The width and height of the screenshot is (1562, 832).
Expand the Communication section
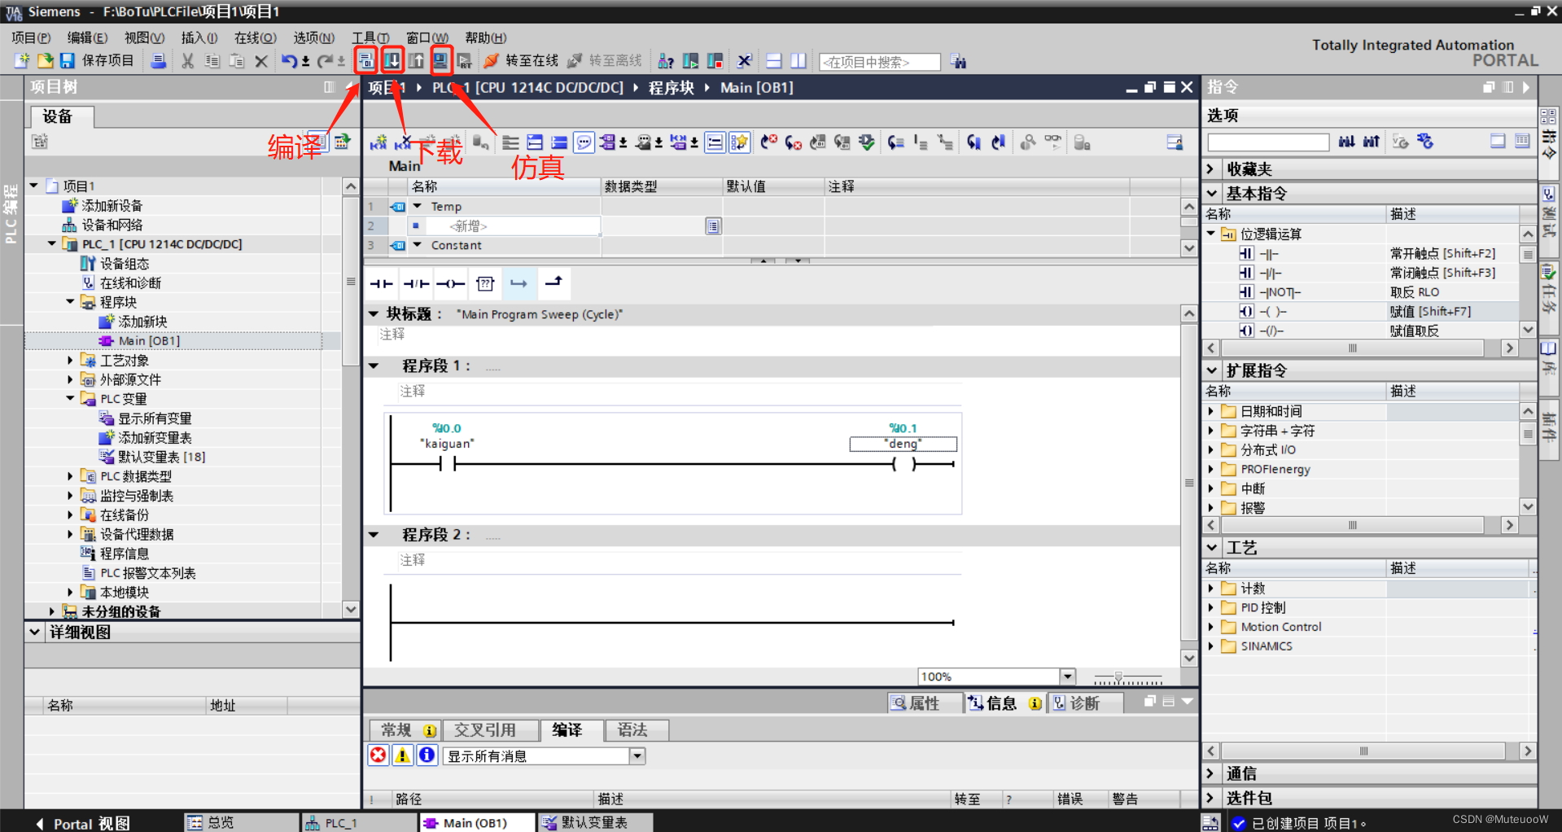[x=1210, y=773]
